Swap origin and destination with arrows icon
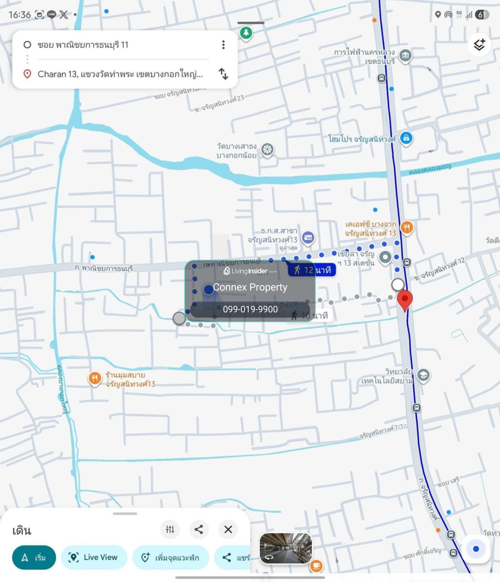Viewport: 500px width, 582px height. (x=223, y=74)
